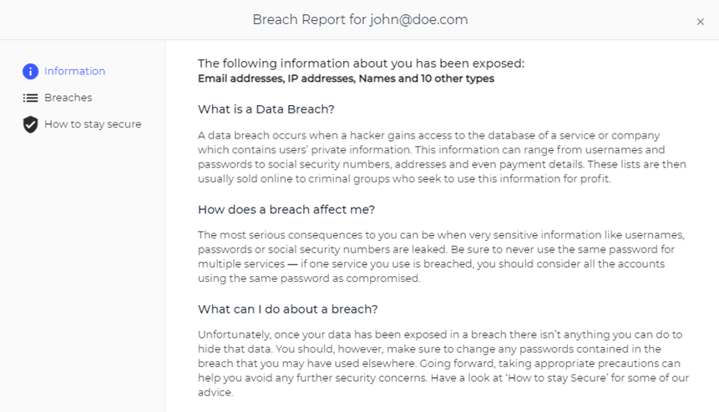Click the blue Information circle icon

(x=31, y=72)
